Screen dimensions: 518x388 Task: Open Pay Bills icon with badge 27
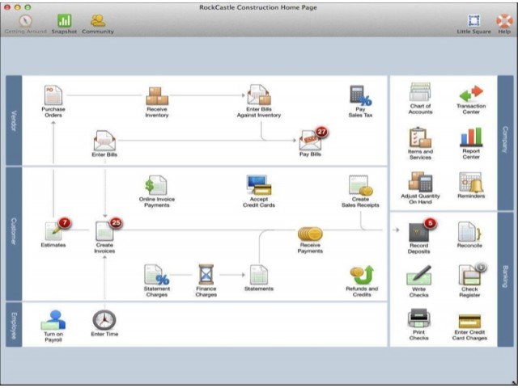pyautogui.click(x=310, y=140)
